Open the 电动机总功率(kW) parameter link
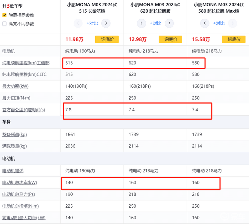 (20, 182)
